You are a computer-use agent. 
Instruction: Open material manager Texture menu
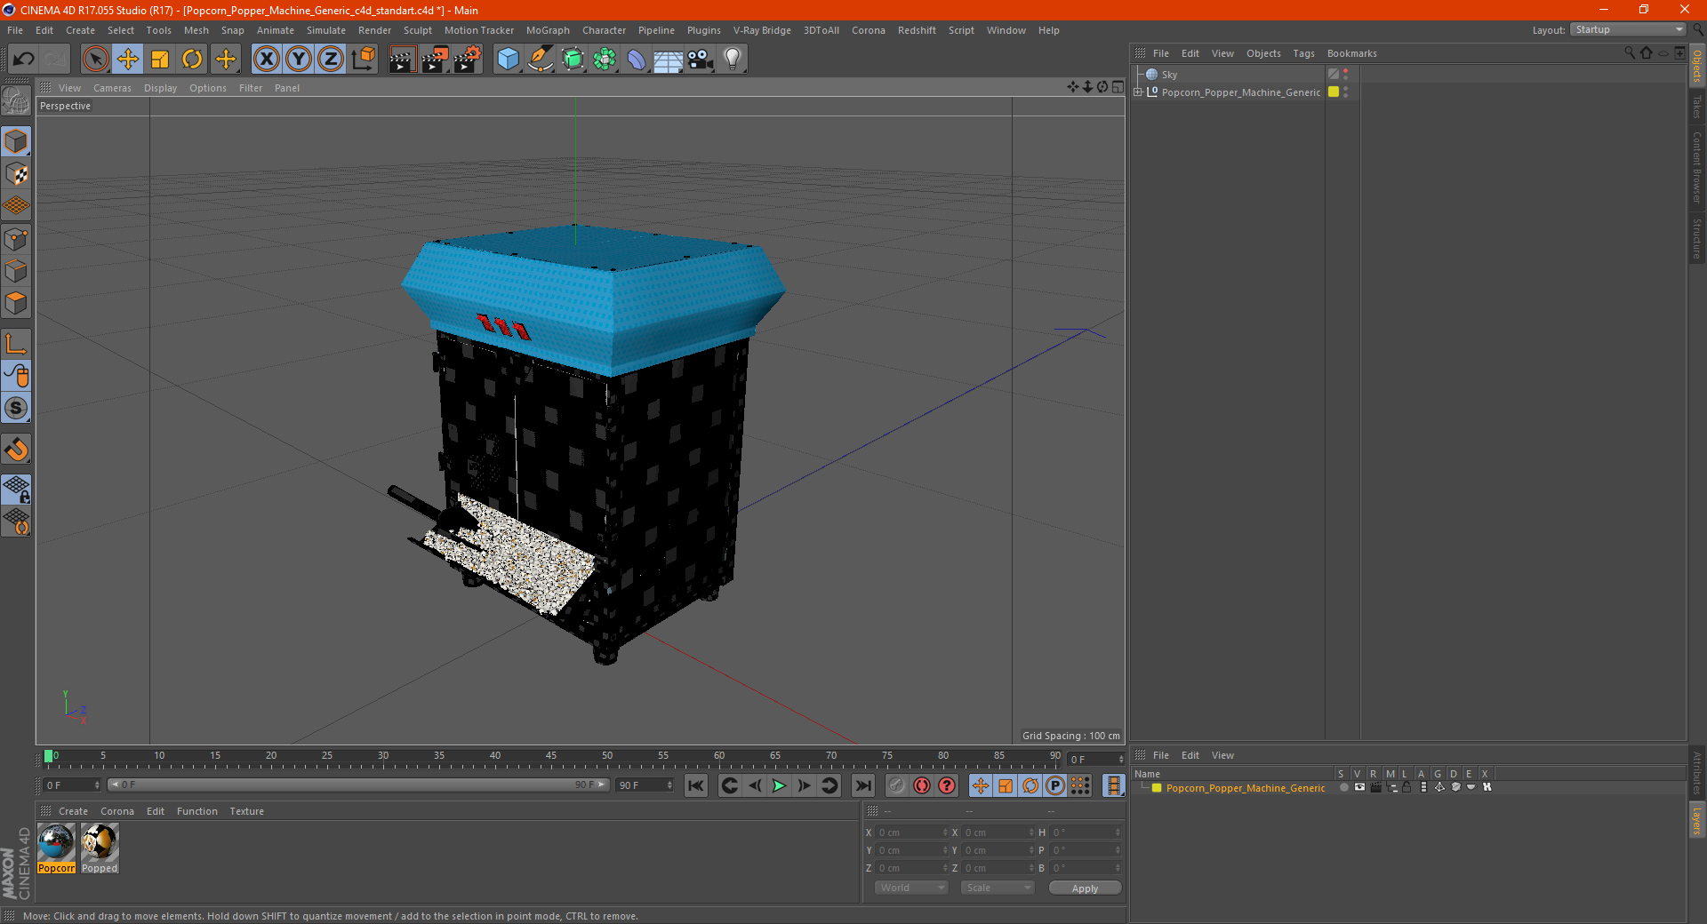coord(246,811)
